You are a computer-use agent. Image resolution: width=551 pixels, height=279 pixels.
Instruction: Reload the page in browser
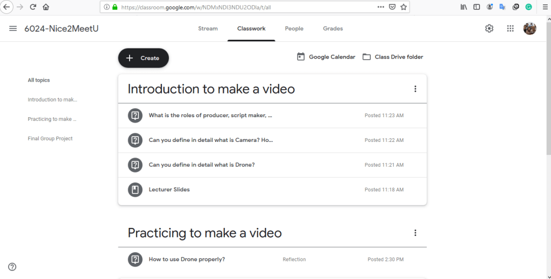tap(33, 7)
